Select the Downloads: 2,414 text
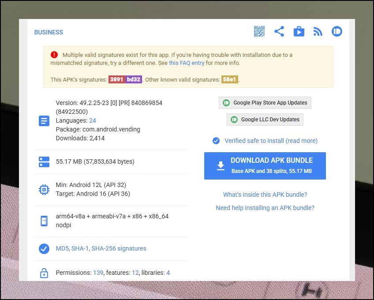The width and height of the screenshot is (374, 300). coord(80,138)
